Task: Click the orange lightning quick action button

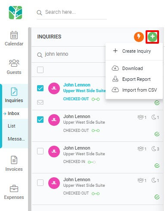Action: tap(139, 37)
